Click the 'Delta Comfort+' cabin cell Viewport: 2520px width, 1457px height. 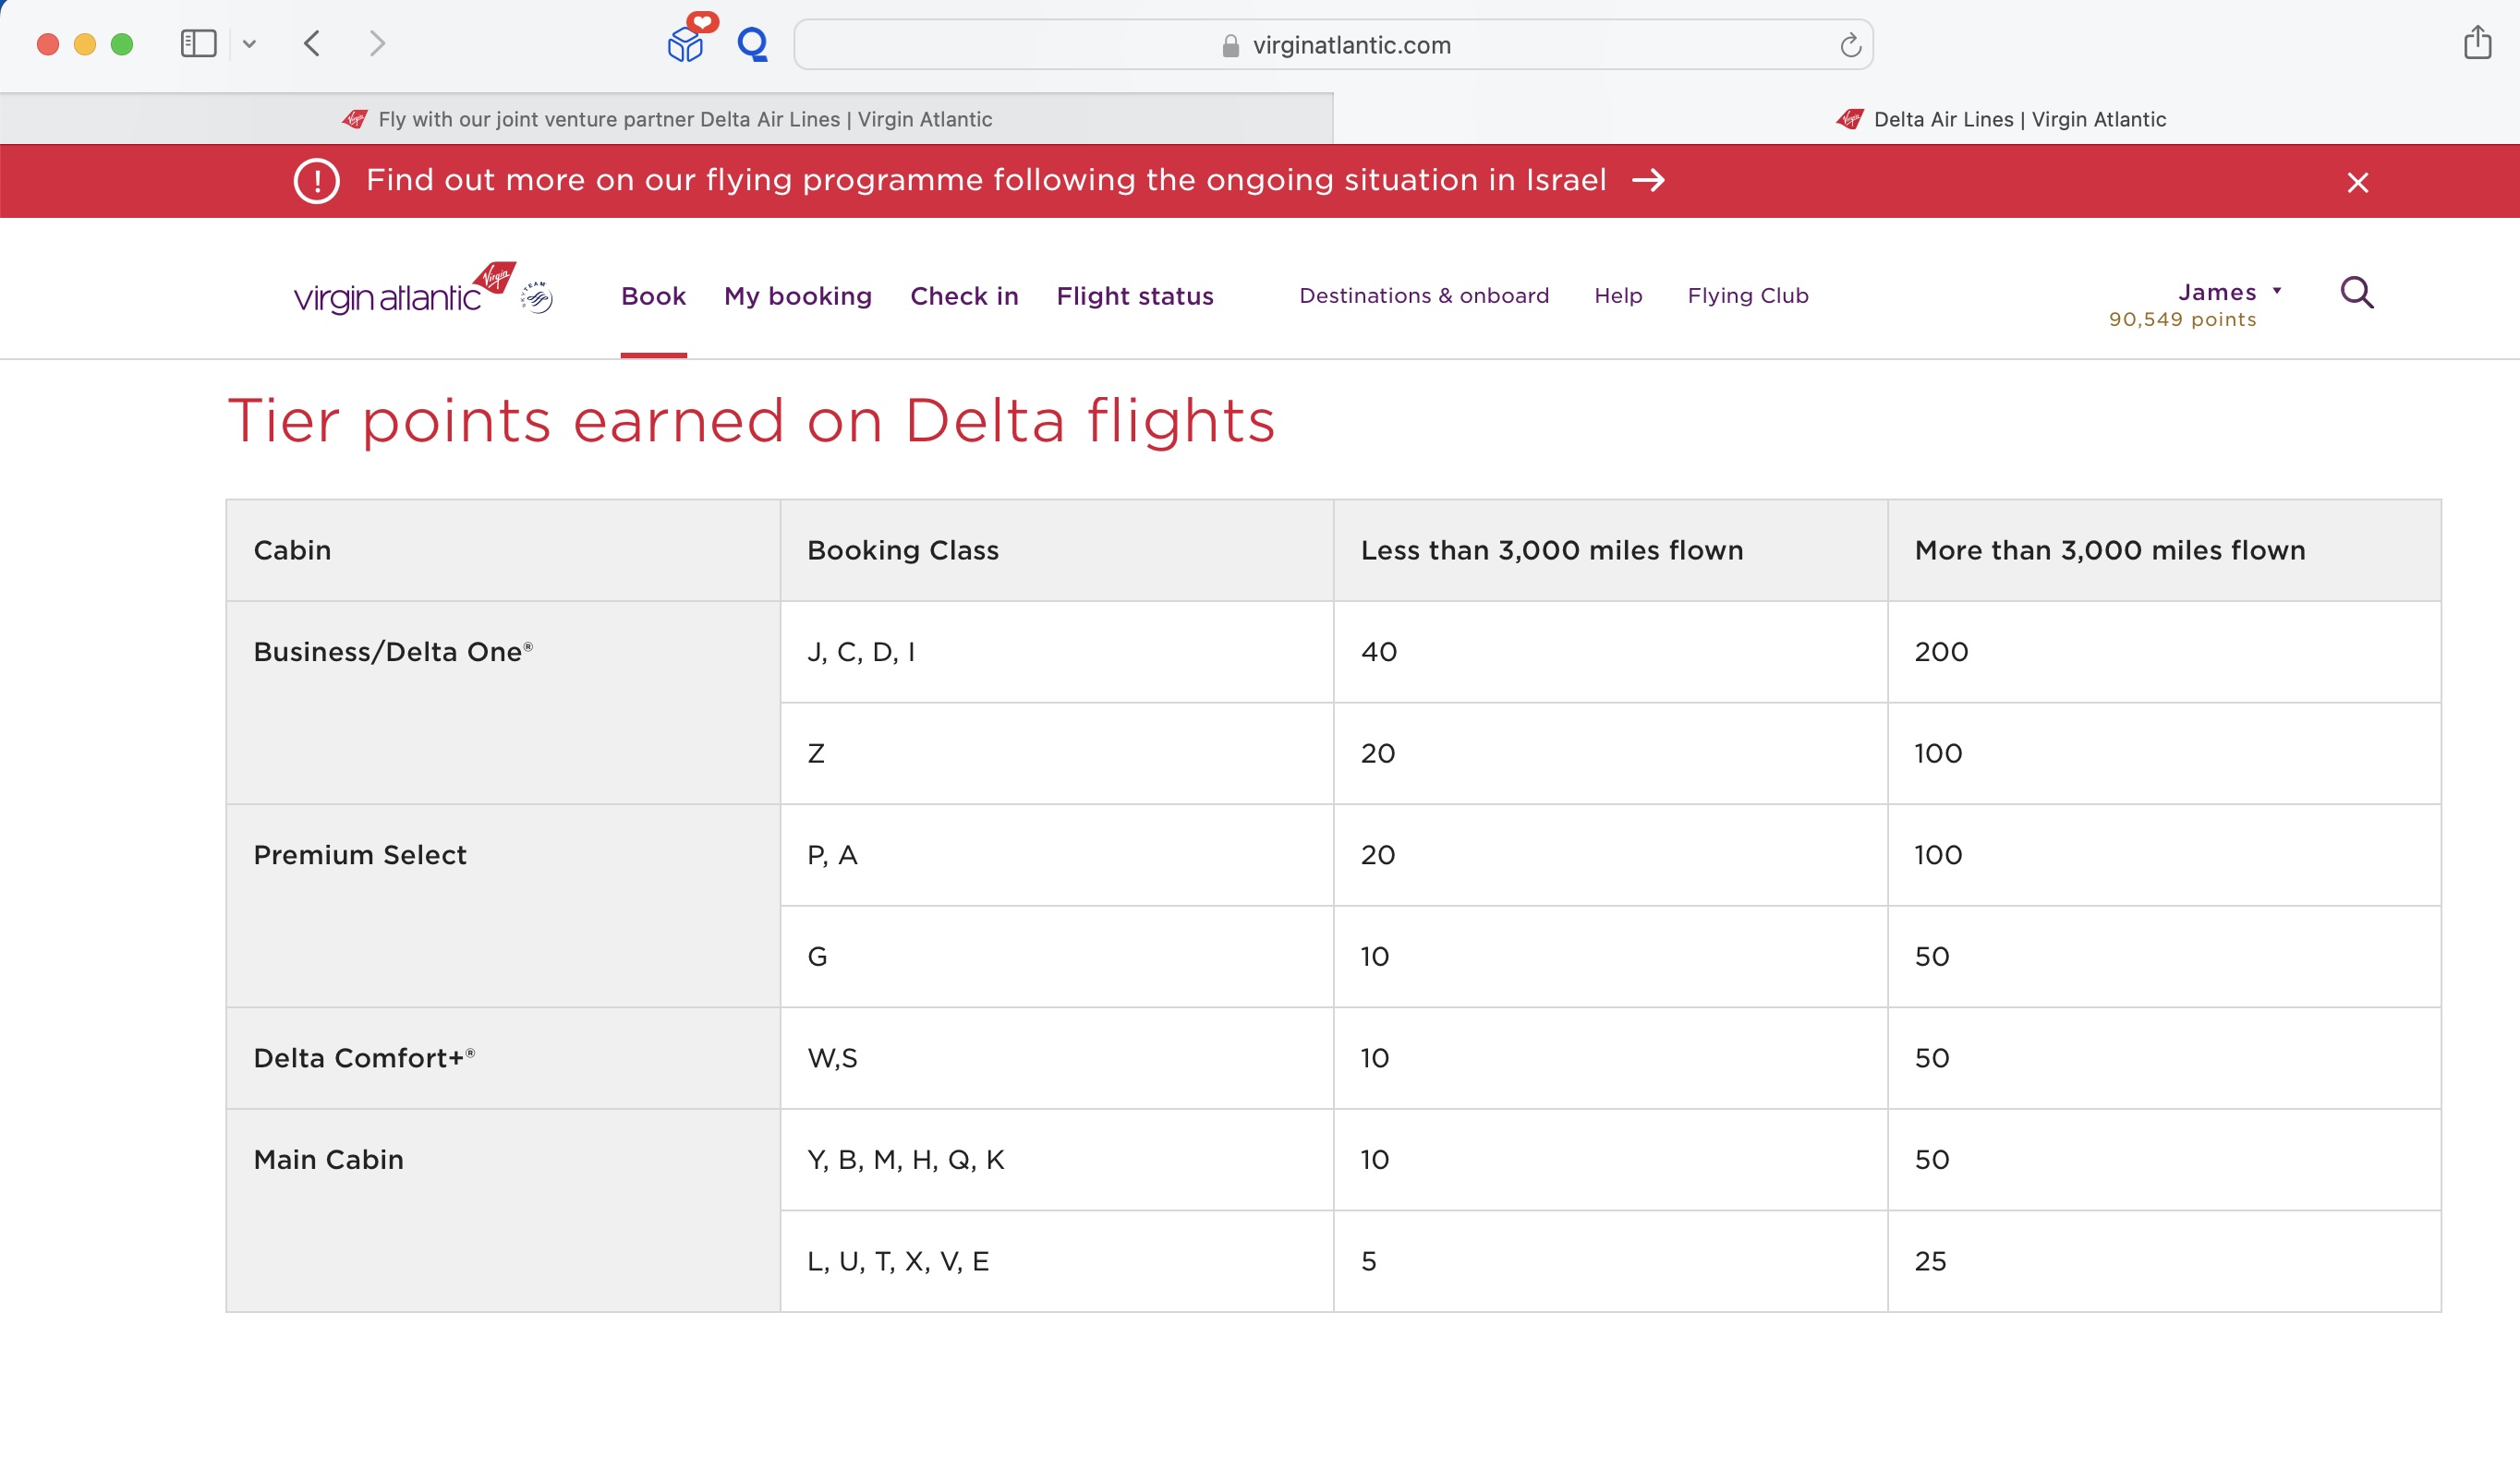click(503, 1058)
